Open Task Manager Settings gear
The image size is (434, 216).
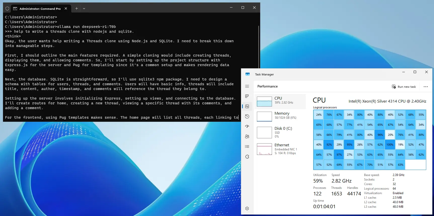point(247,208)
